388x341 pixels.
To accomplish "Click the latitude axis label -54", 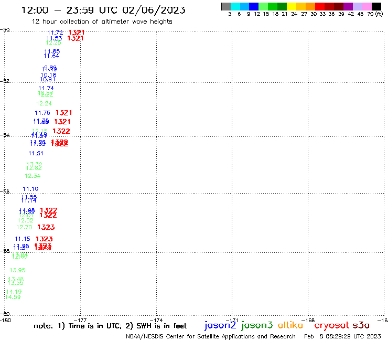I will [x=5, y=135].
